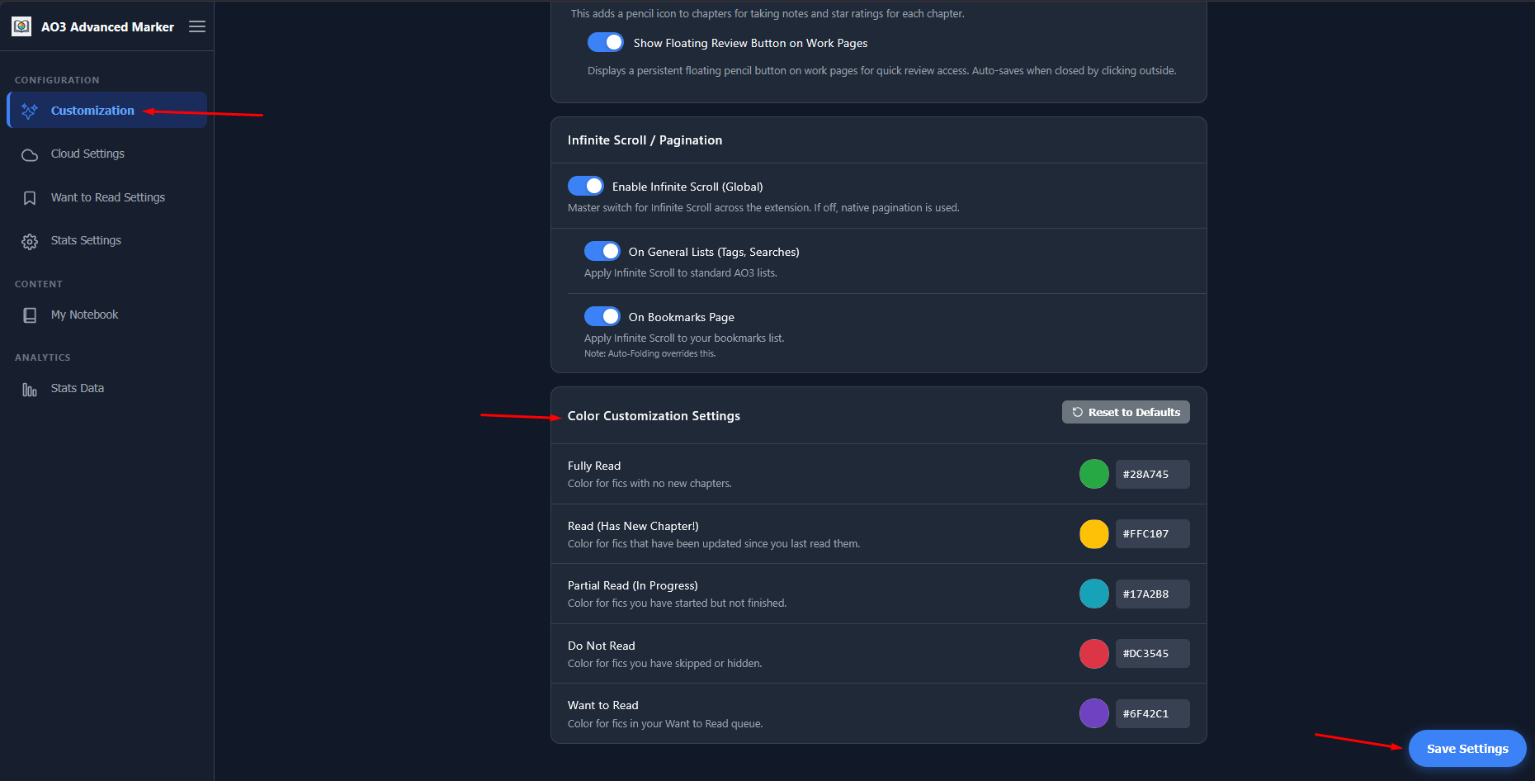This screenshot has height=781, width=1535.
Task: Open the Customization section
Action: pyautogui.click(x=107, y=111)
